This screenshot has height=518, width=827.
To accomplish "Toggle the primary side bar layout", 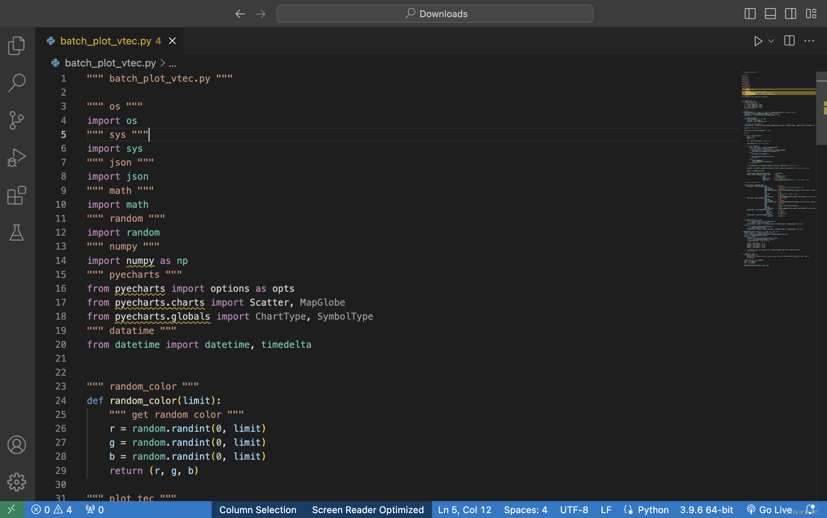I will [750, 14].
